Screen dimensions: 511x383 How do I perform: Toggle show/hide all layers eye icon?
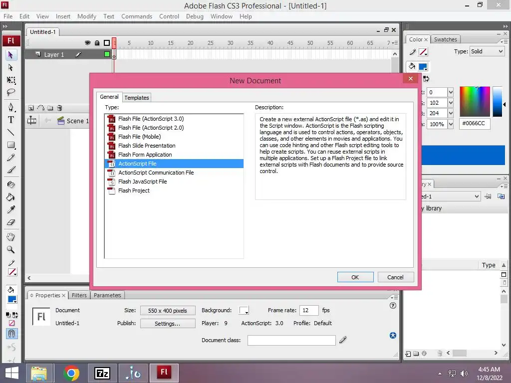(x=87, y=43)
